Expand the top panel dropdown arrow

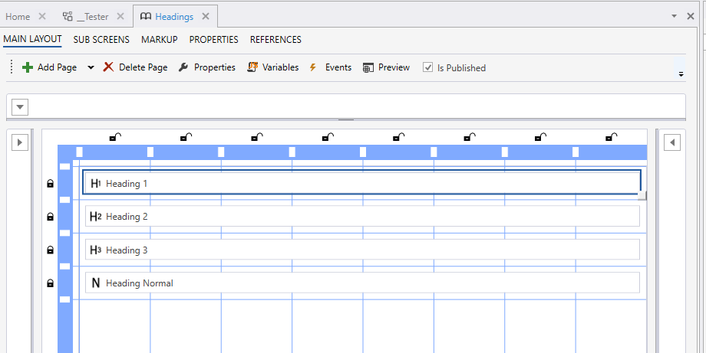tap(20, 107)
